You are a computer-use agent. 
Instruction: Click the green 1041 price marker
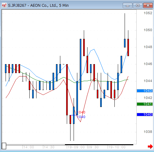click(145, 104)
